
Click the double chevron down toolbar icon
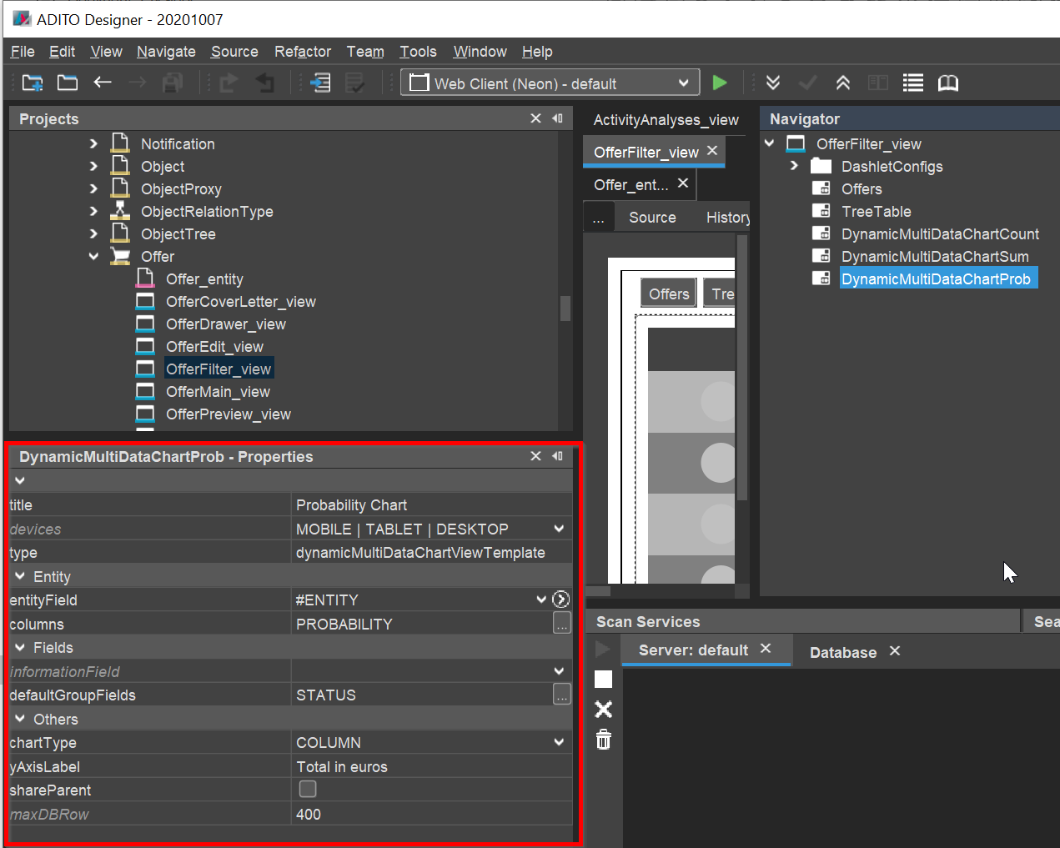tap(773, 83)
